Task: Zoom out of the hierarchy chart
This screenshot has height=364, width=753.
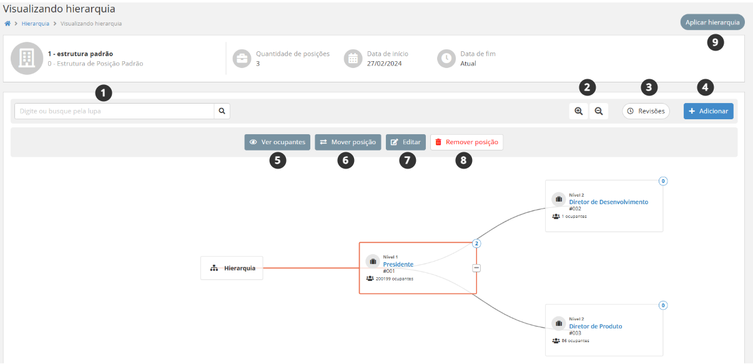Action: (599, 111)
